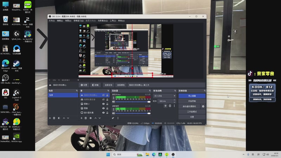281x158 pixels.
Task: Open the 工具(T) menu
Action: tap(113, 21)
